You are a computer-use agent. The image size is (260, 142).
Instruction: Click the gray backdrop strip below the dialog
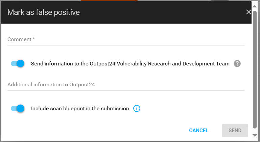point(128,141)
